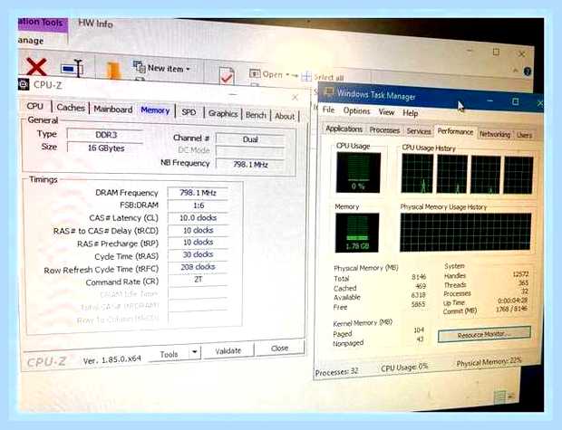
Task: Switch to the CPU tab in CPU-Z
Action: coord(34,106)
